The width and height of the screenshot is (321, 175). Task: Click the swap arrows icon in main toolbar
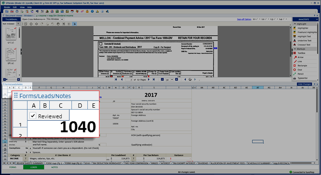click(x=82, y=12)
